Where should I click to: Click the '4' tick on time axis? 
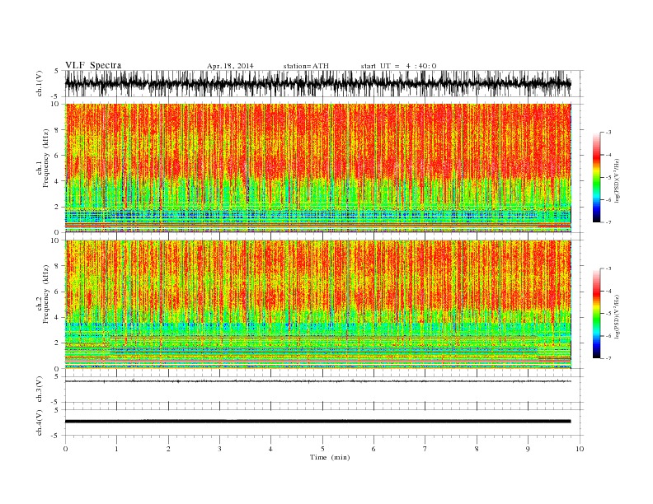coord(270,449)
